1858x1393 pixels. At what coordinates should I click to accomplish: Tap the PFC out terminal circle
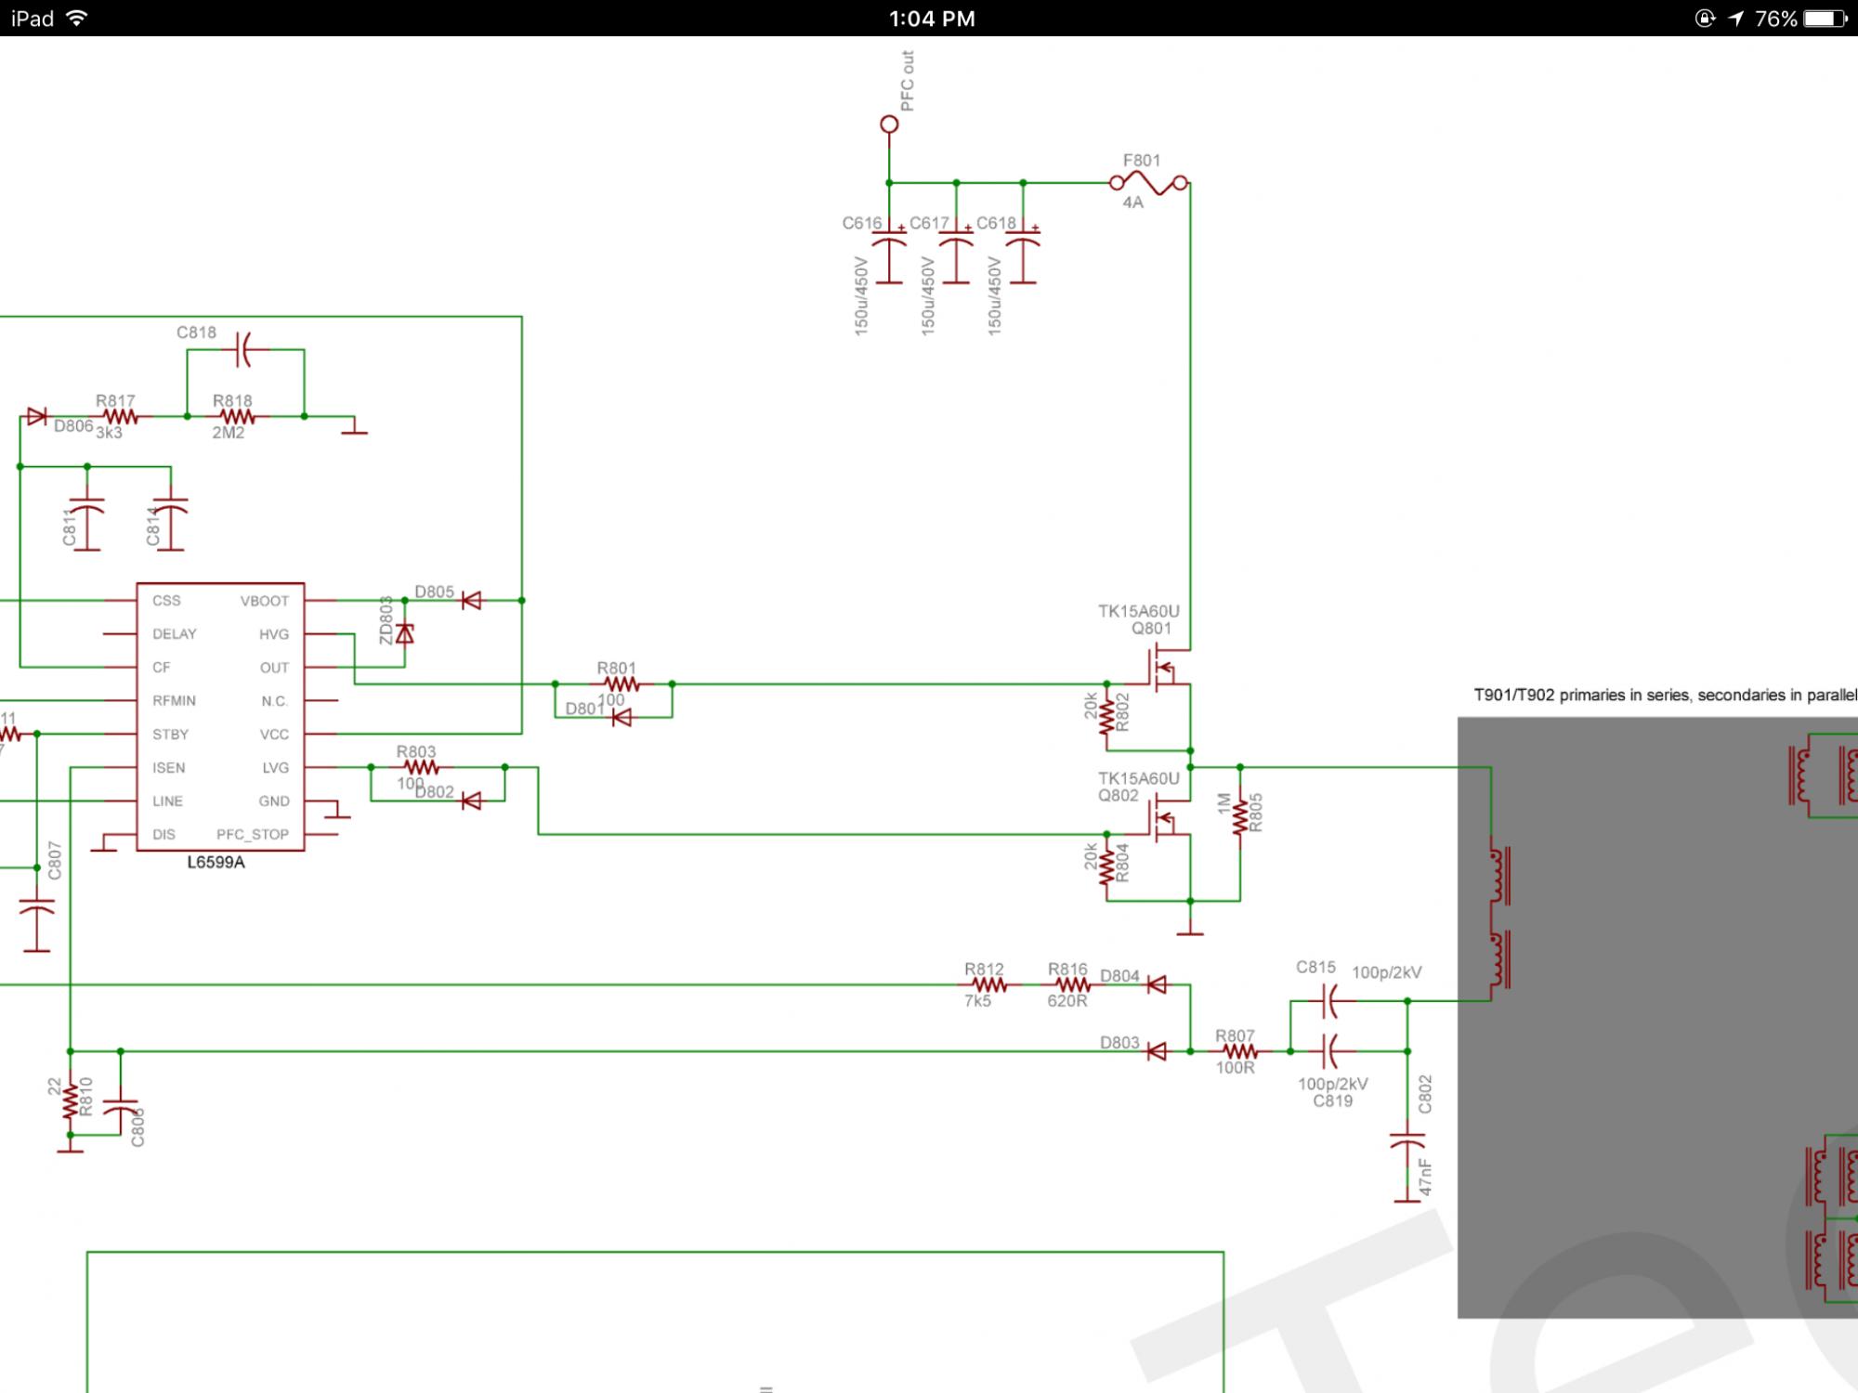[x=889, y=124]
